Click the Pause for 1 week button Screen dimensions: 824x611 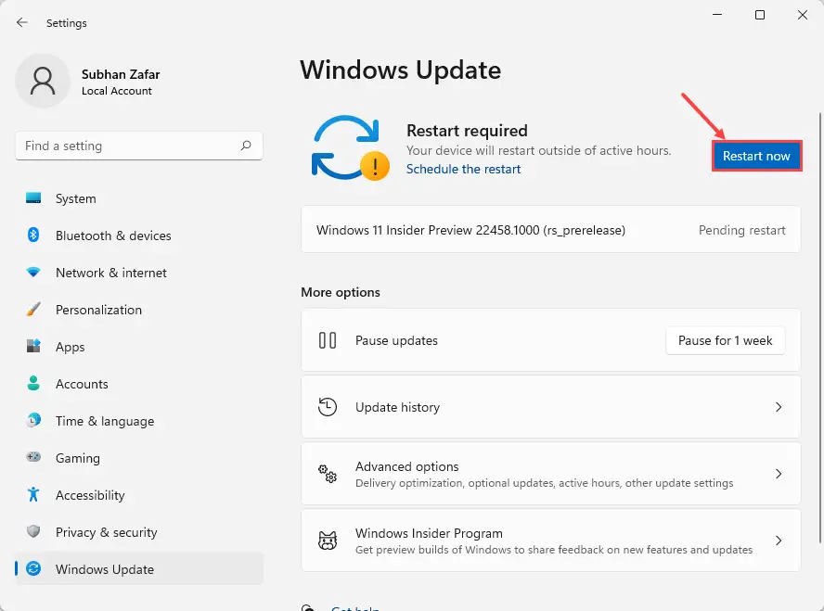(x=726, y=340)
